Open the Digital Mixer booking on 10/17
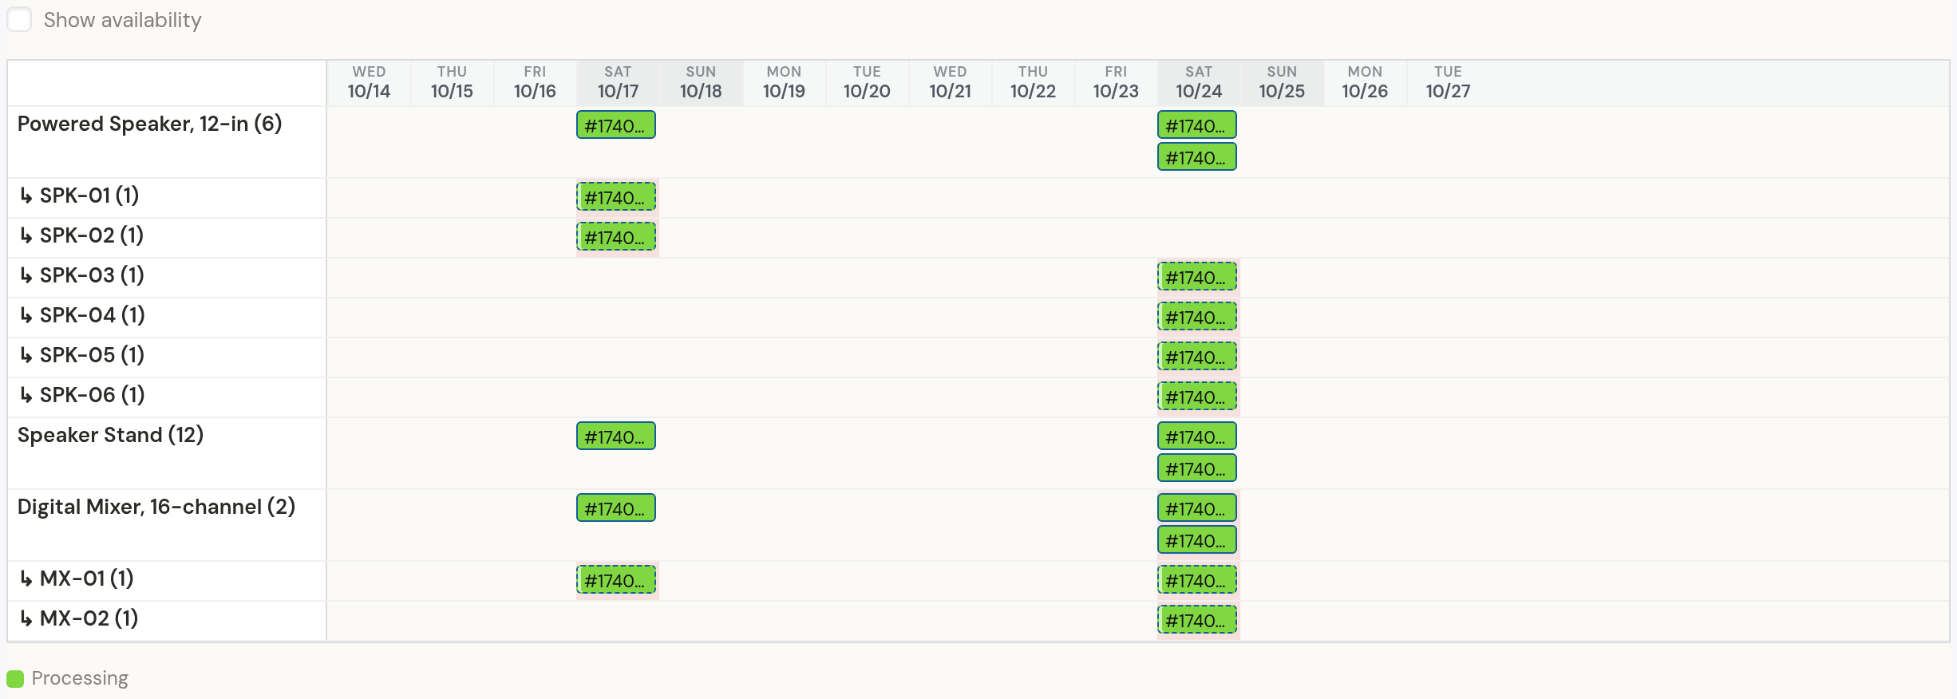 click(616, 508)
